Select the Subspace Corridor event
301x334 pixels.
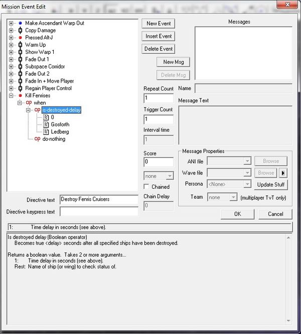45,66
